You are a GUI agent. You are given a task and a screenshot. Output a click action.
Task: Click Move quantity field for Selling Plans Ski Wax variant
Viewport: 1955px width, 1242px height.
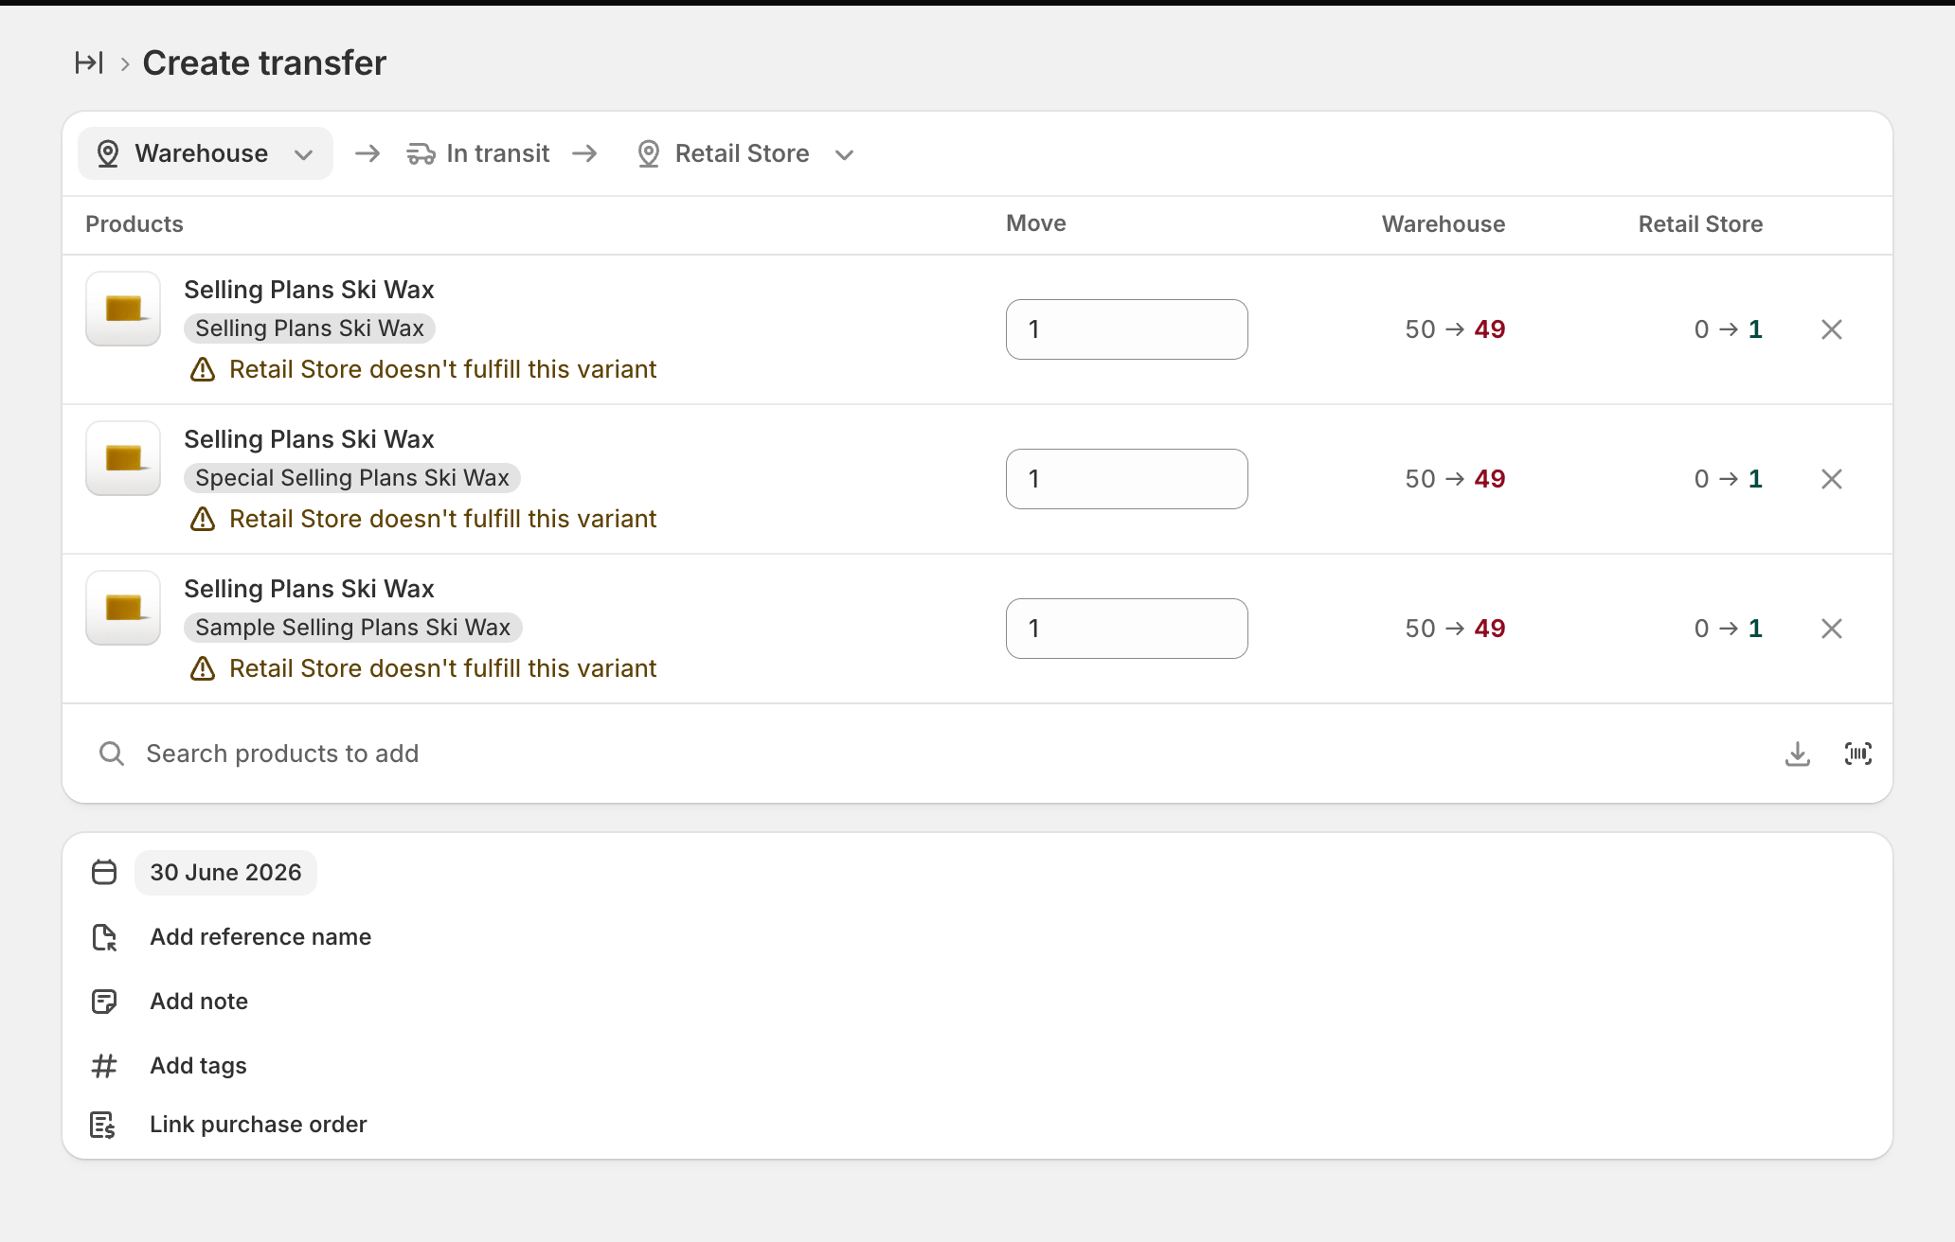click(1126, 329)
